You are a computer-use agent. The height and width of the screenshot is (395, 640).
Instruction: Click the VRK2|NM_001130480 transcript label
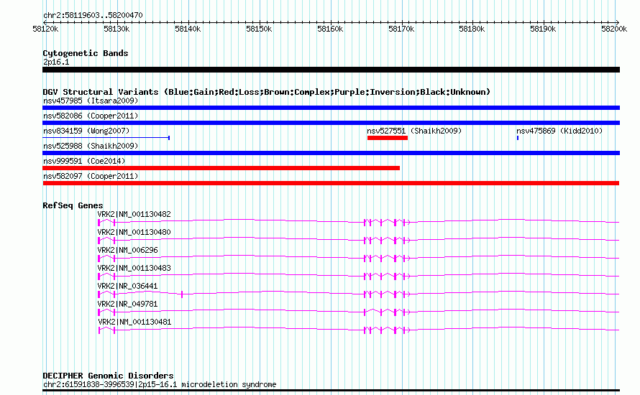[x=134, y=232]
